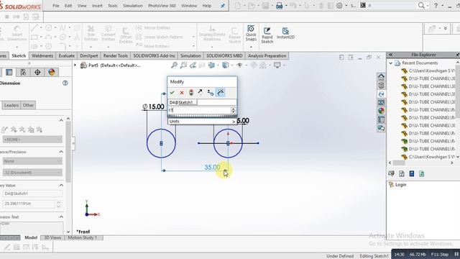This screenshot has height=259, width=460.
Task: Expand Part5 feature tree arrow
Action: [x=75, y=65]
